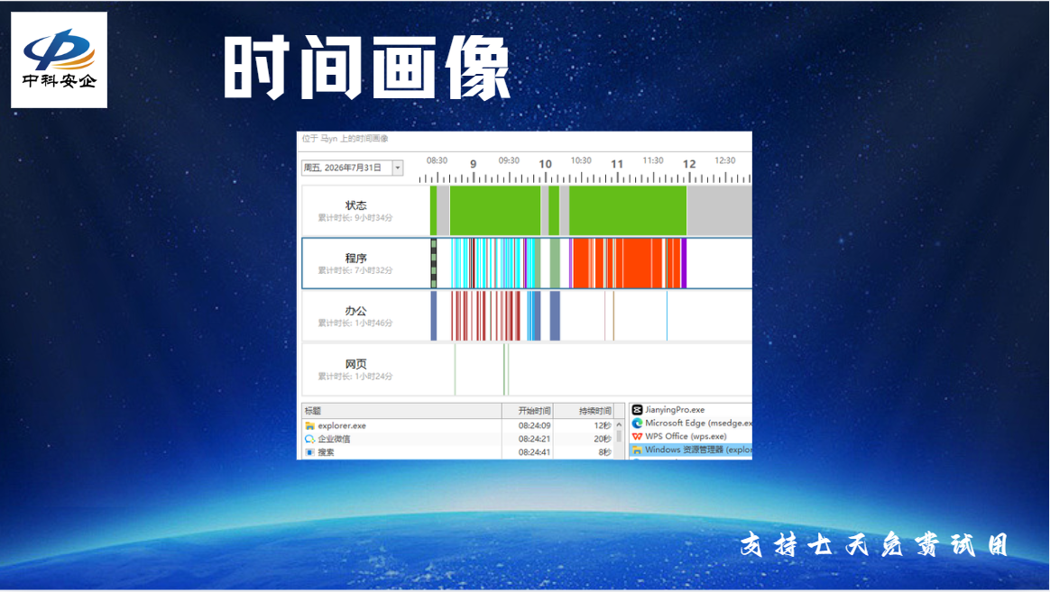This screenshot has height=592, width=1050.
Task: Click the explorer.exe folder icon in list
Action: pos(309,425)
